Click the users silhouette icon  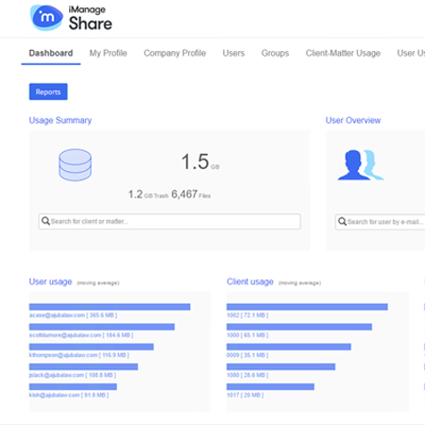[x=361, y=165]
